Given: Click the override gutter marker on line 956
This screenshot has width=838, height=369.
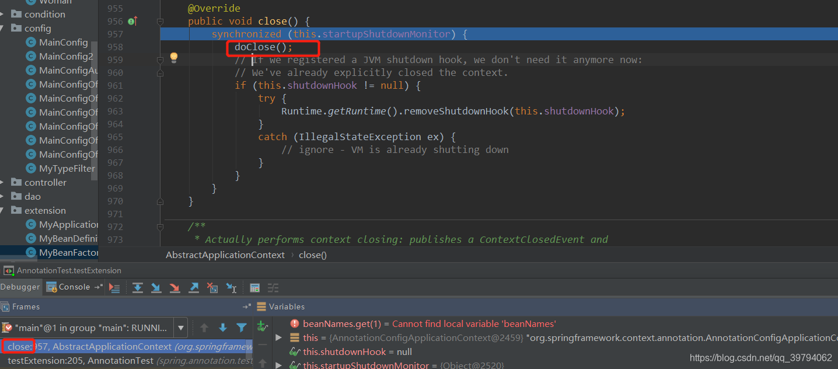Looking at the screenshot, I should click(x=132, y=21).
